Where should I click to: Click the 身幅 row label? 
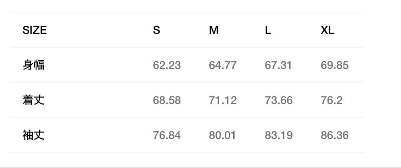[33, 65]
